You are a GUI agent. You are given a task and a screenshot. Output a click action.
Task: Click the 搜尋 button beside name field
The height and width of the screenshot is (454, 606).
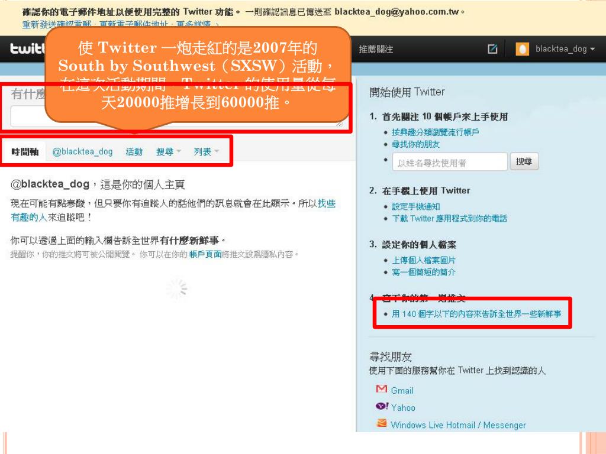tap(524, 161)
